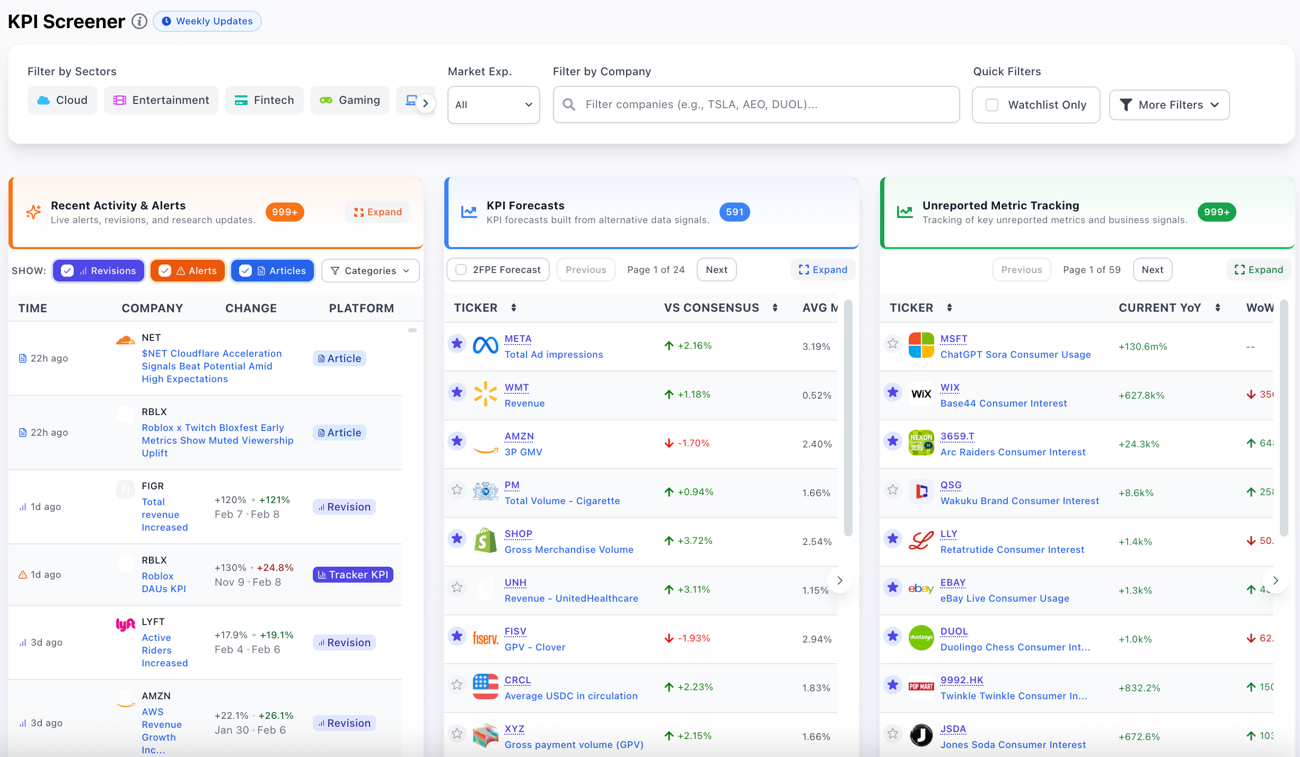This screenshot has width=1300, height=757.
Task: Select the Fintech sector filter
Action: 264,100
